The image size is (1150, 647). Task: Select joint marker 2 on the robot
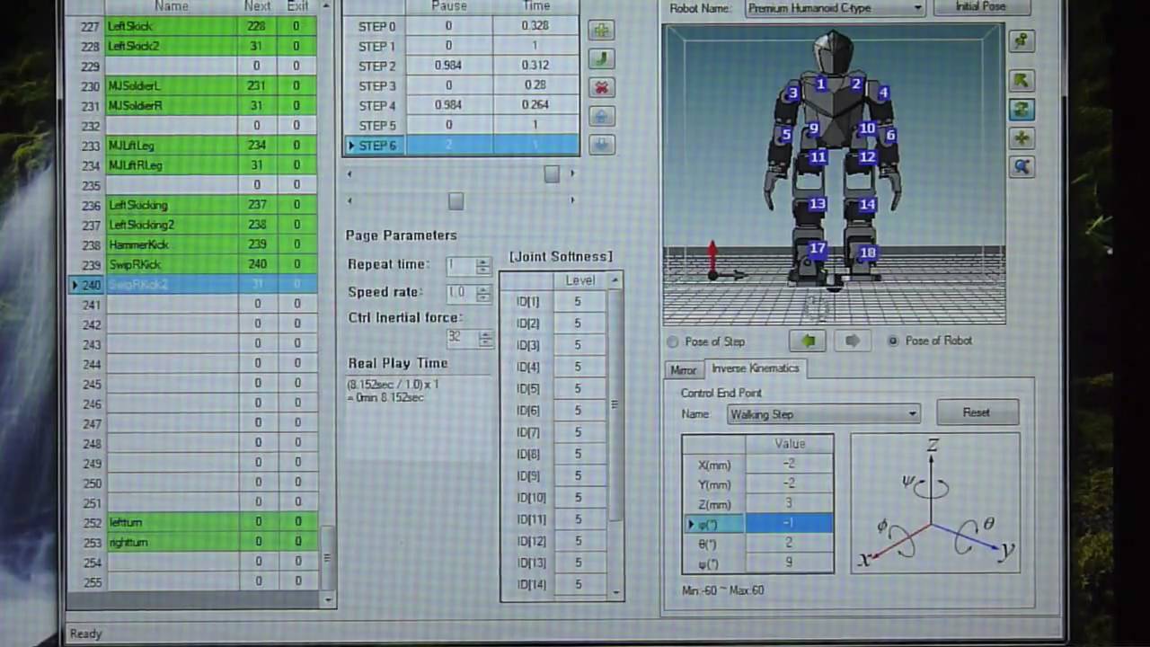[856, 84]
